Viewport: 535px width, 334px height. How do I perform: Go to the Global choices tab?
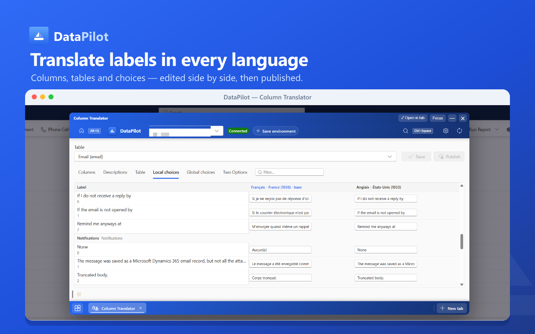[201, 172]
